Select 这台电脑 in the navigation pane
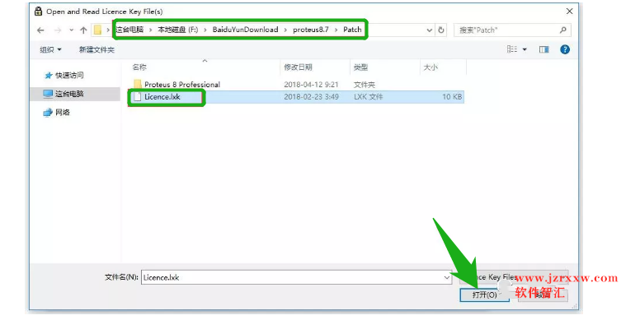This screenshot has width=621, height=320. point(69,94)
